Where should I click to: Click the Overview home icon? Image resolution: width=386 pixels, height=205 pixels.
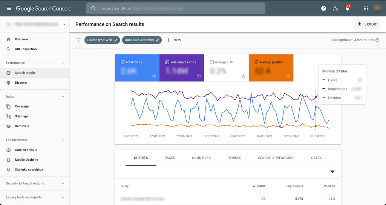pos(8,39)
